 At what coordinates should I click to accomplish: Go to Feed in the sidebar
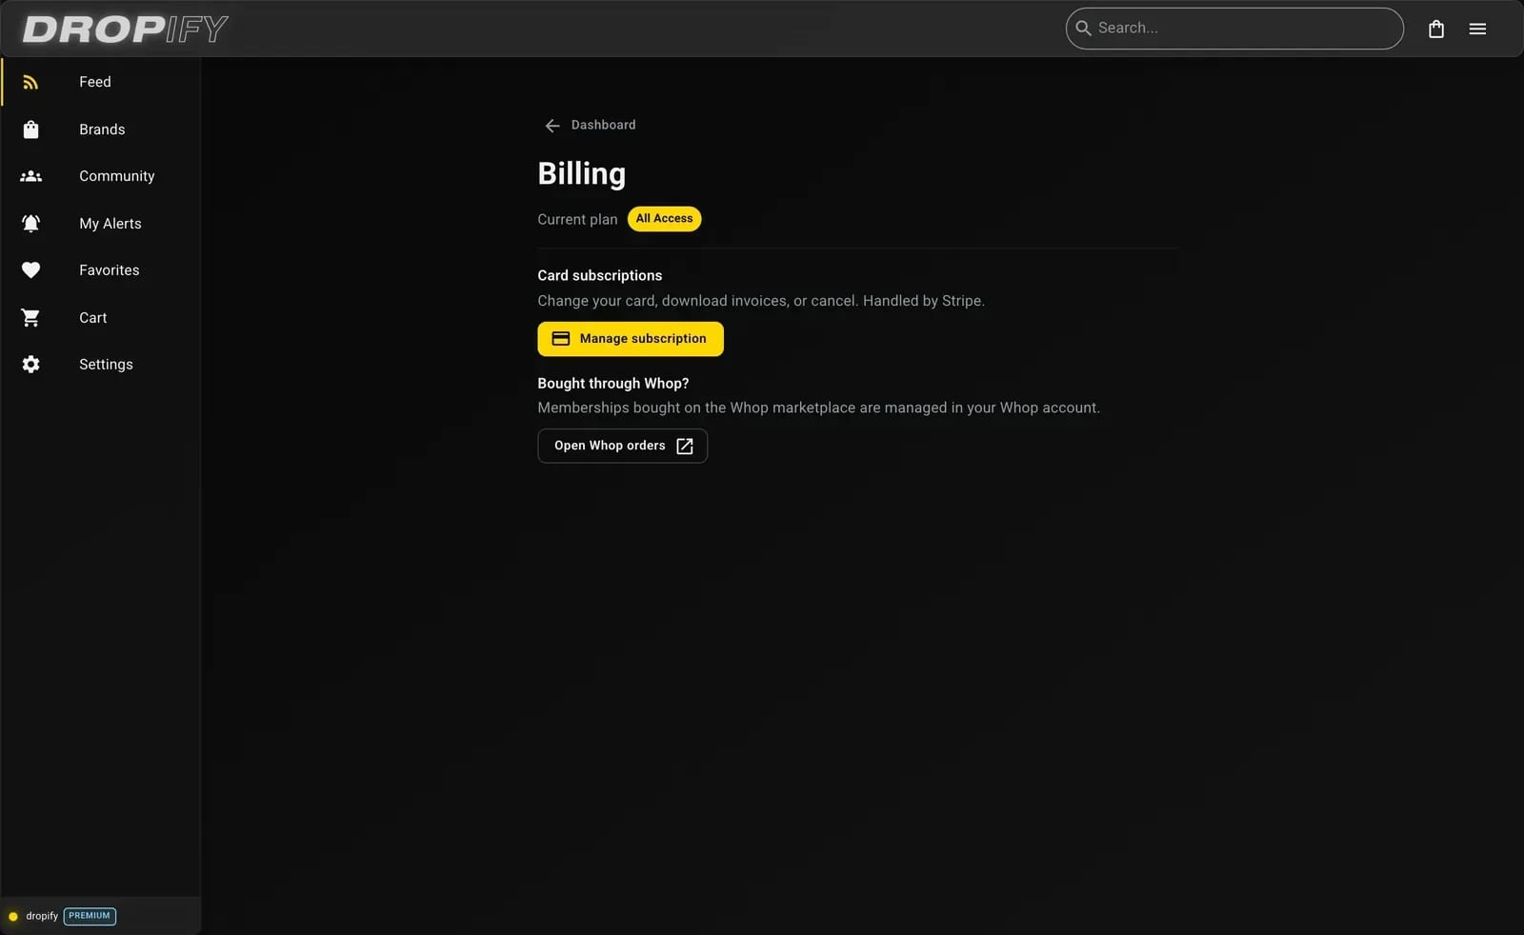coord(100,82)
